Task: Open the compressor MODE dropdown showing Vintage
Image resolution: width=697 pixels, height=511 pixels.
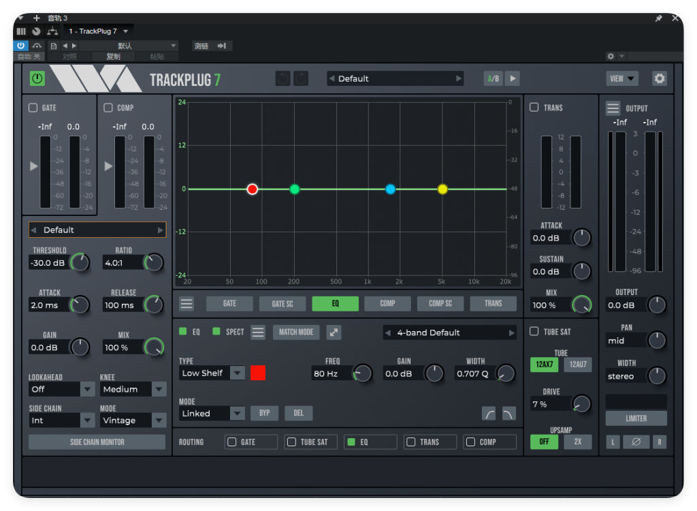Action: (x=133, y=420)
